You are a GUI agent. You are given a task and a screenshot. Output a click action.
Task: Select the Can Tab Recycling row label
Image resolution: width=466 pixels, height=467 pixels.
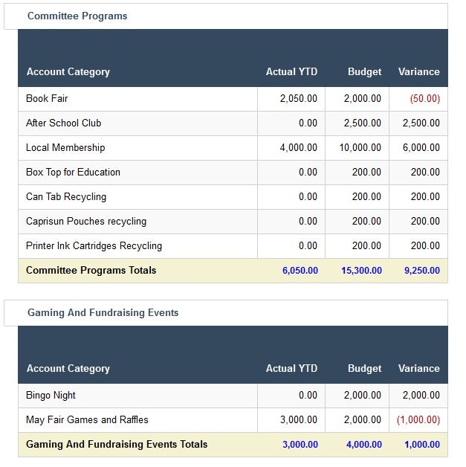[65, 197]
